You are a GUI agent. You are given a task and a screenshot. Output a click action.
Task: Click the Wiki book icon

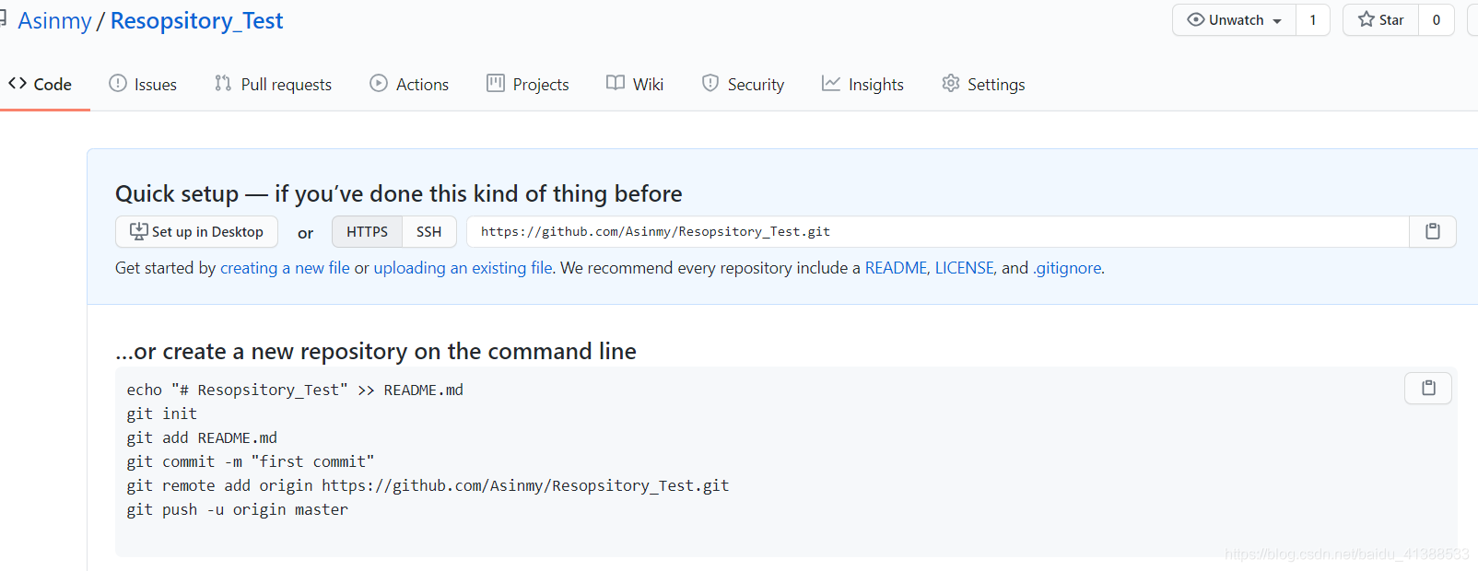click(x=616, y=83)
